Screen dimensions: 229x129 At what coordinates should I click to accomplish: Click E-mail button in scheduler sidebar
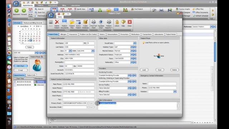[x=21, y=70]
